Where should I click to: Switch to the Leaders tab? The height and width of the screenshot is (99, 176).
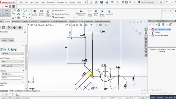tap(4, 40)
